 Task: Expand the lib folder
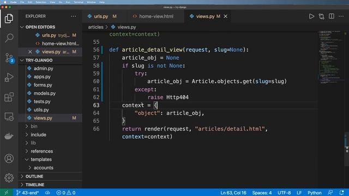33,143
